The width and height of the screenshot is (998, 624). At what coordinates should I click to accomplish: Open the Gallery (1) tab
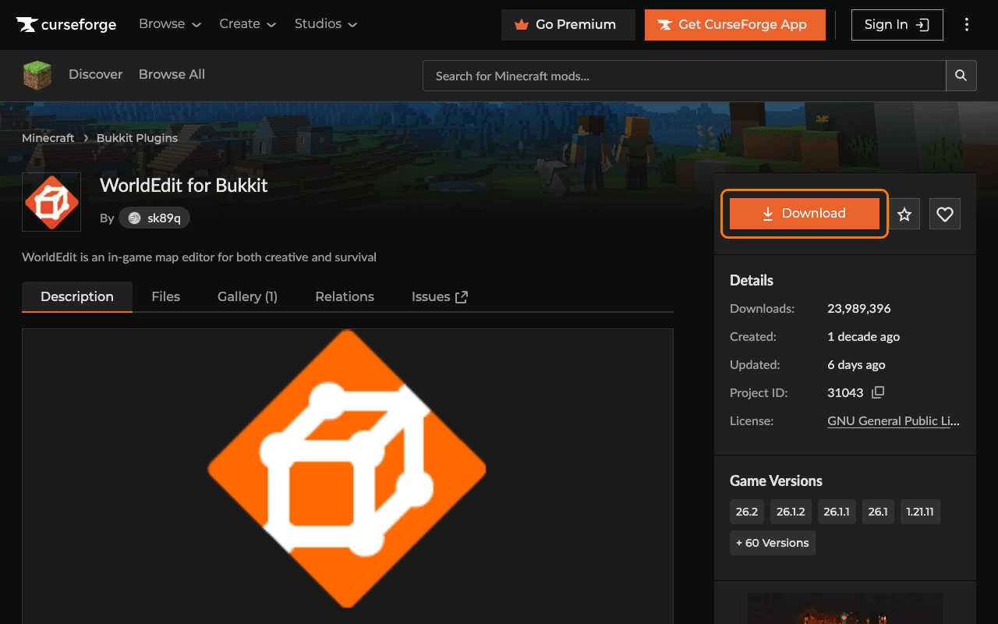[247, 296]
